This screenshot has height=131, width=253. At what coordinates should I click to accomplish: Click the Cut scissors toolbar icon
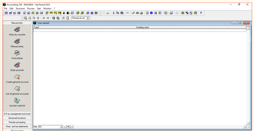(x=114, y=13)
